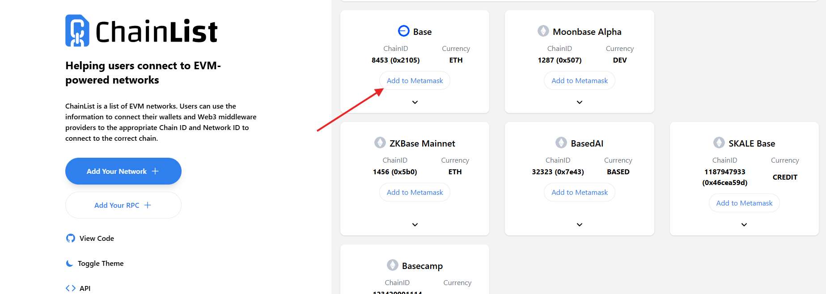The height and width of the screenshot is (294, 826).
Task: Expand the Base network card details
Action: tap(415, 102)
